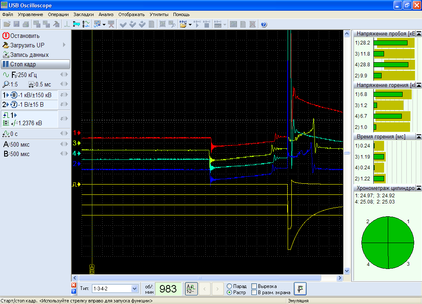
Task: Click the Запись данных record data item
Action: [x=29, y=55]
